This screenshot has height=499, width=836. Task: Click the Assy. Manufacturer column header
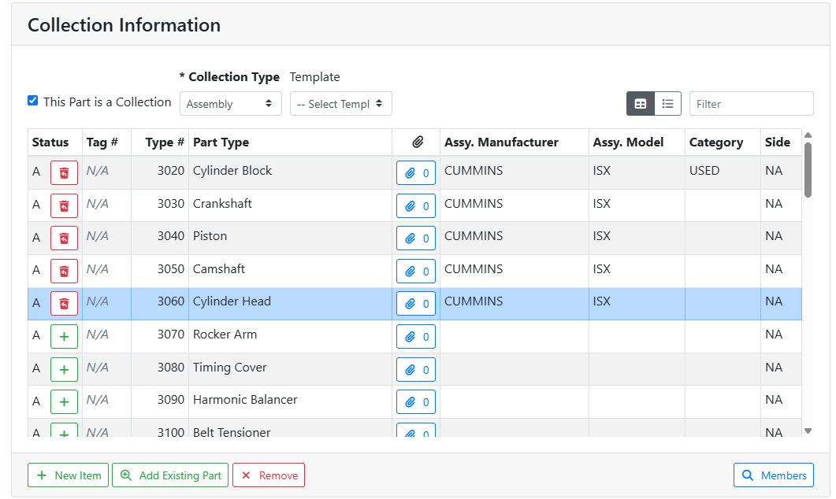coord(501,142)
